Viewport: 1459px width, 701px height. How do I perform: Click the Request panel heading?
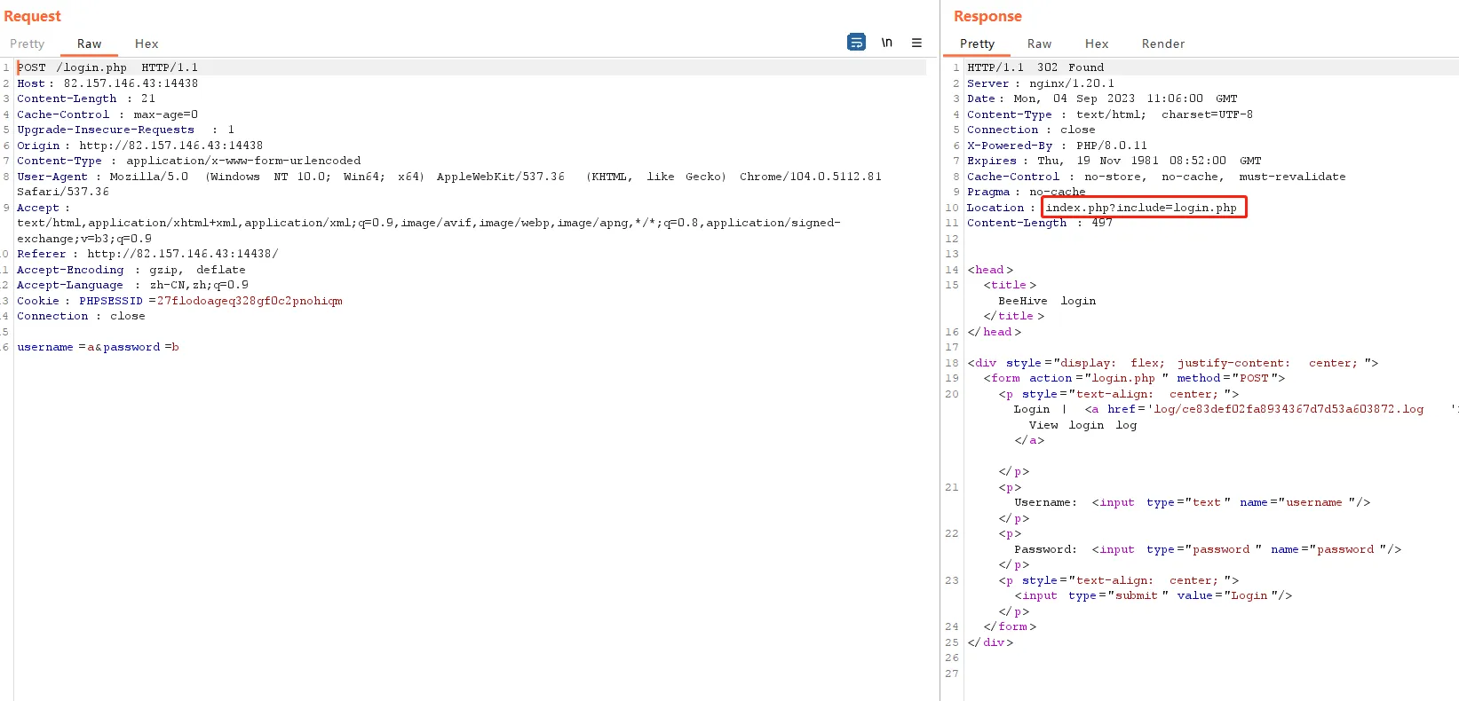[33, 16]
